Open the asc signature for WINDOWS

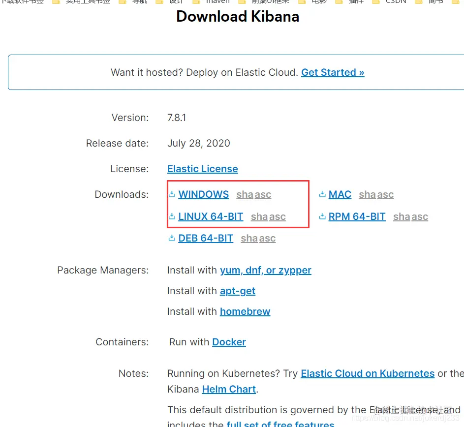pos(263,194)
